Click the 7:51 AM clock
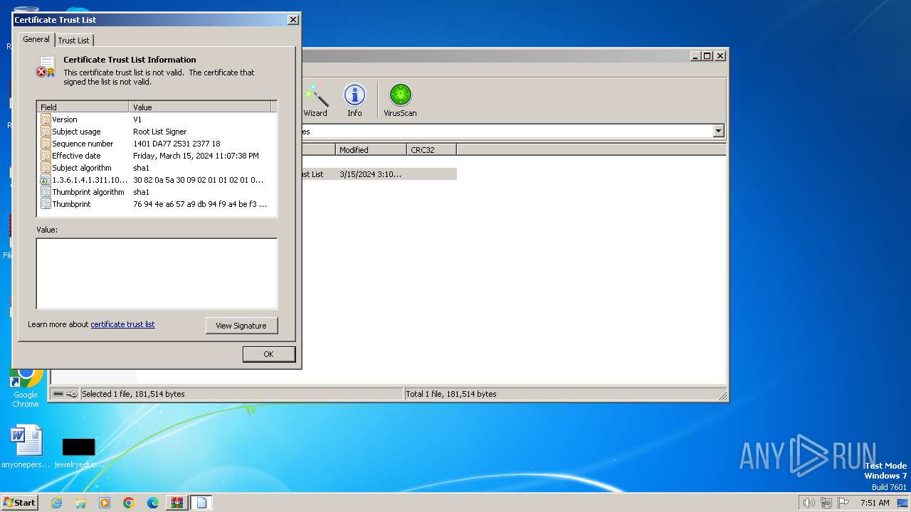The image size is (911, 512). (x=875, y=503)
